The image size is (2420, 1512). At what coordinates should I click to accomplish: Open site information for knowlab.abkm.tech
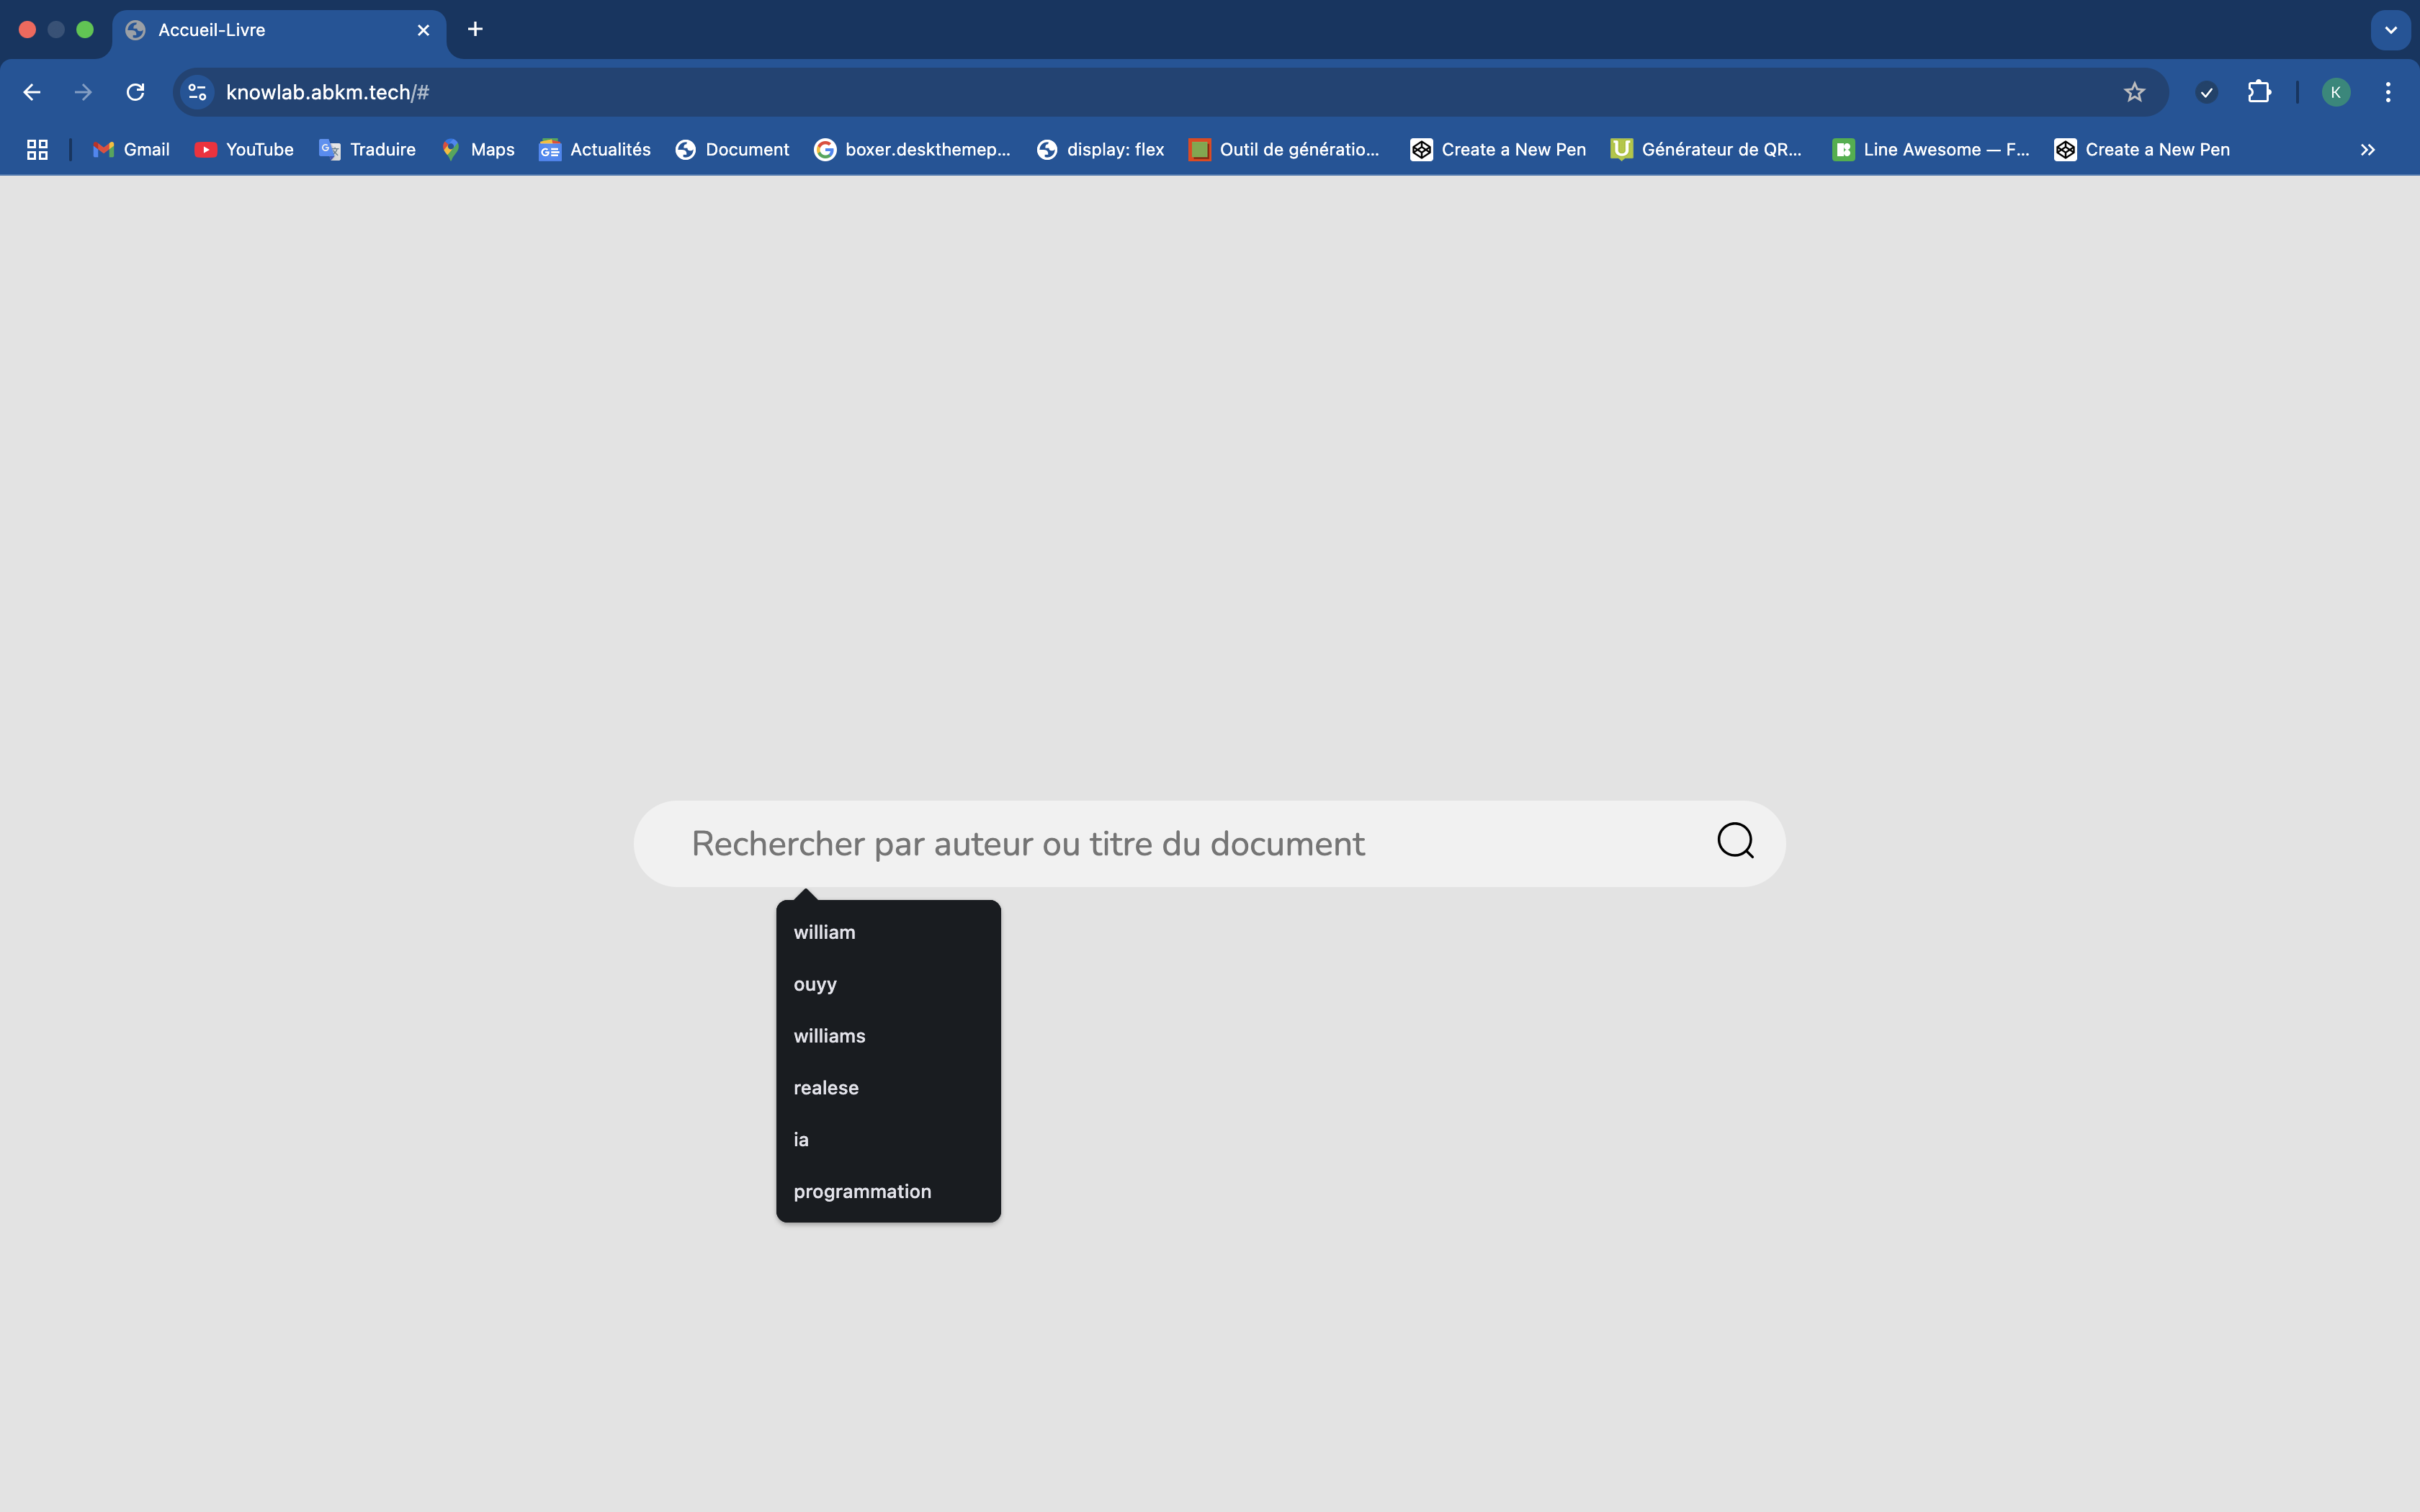[197, 92]
